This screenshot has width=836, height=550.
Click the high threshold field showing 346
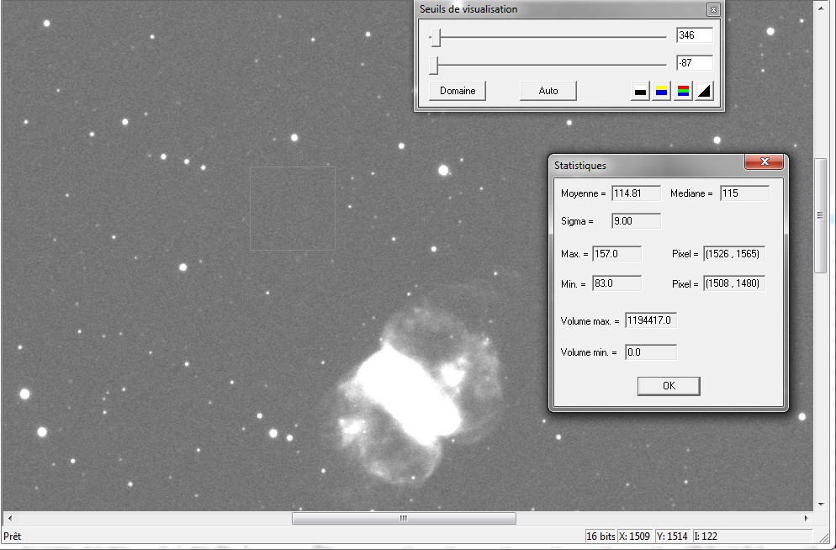(694, 35)
